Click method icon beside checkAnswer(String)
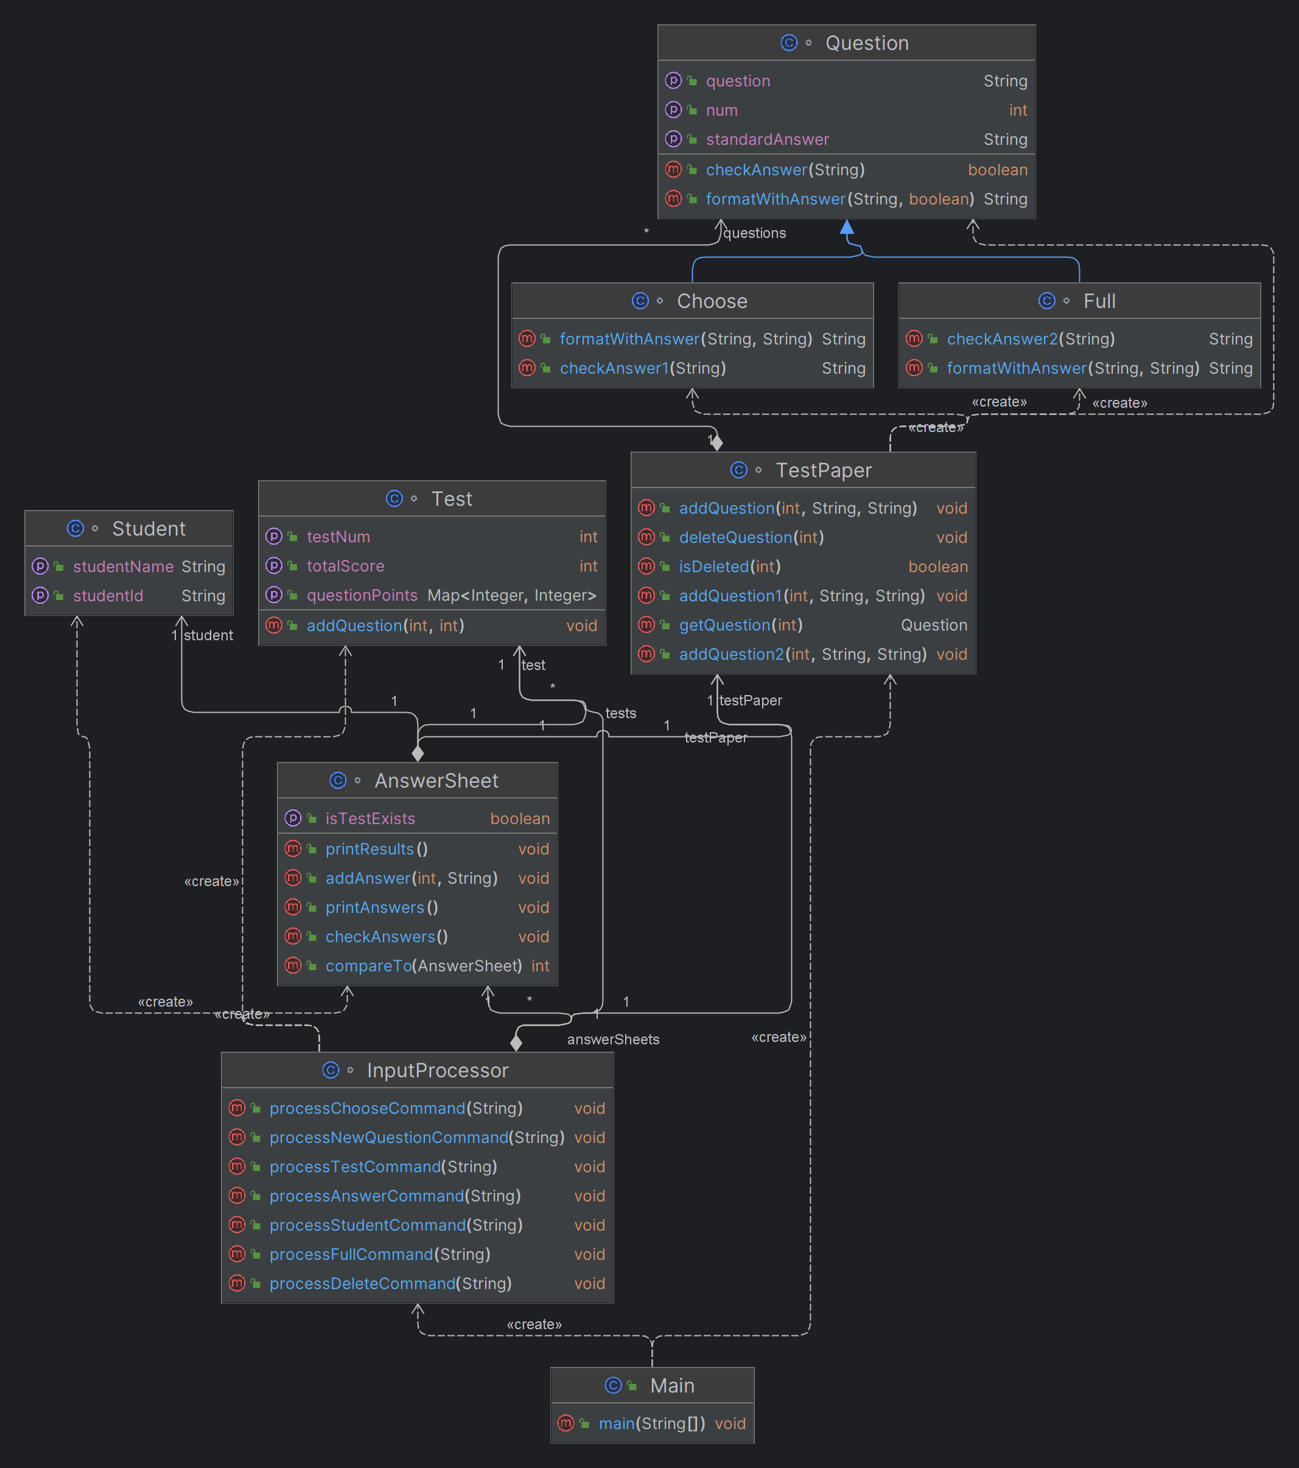This screenshot has width=1299, height=1468. click(x=673, y=169)
